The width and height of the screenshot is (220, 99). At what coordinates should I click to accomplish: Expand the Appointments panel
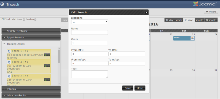[31, 37]
